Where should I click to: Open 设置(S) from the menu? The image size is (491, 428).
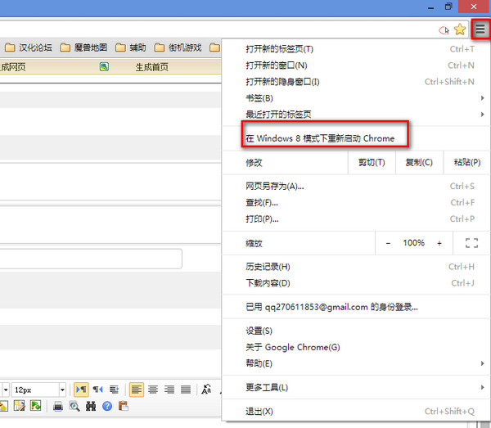click(356, 331)
